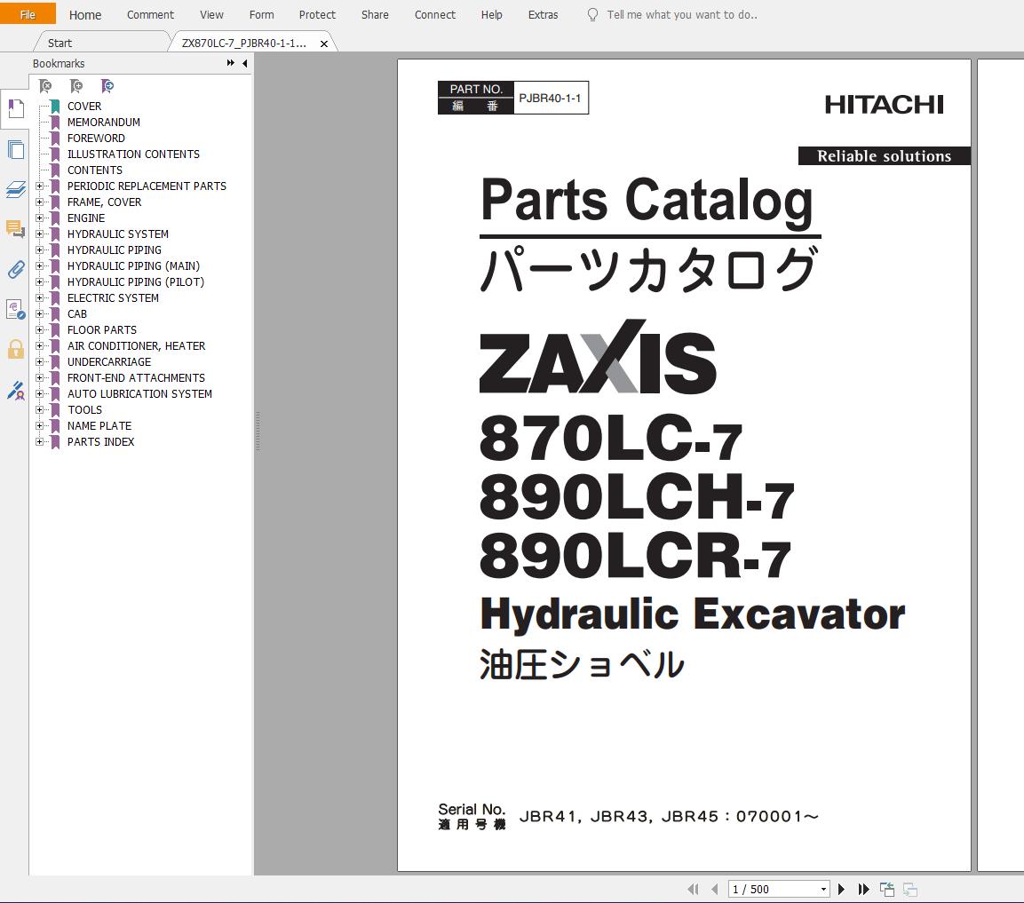Expand the CAB bookmark node
Screen dimensions: 1024x903
[x=39, y=314]
